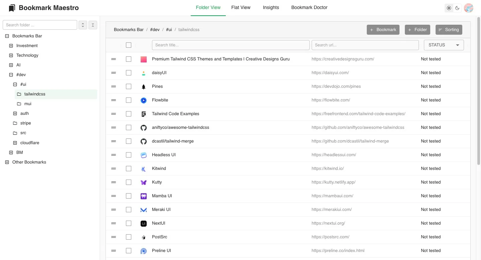
Task: Click the Kutty butterfly favicon
Action: pos(144,182)
